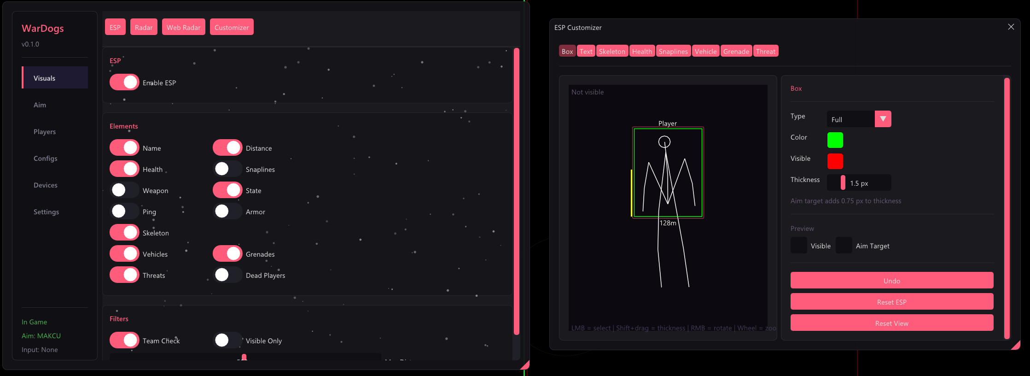Enable the Weapon toggle

pyautogui.click(x=124, y=190)
